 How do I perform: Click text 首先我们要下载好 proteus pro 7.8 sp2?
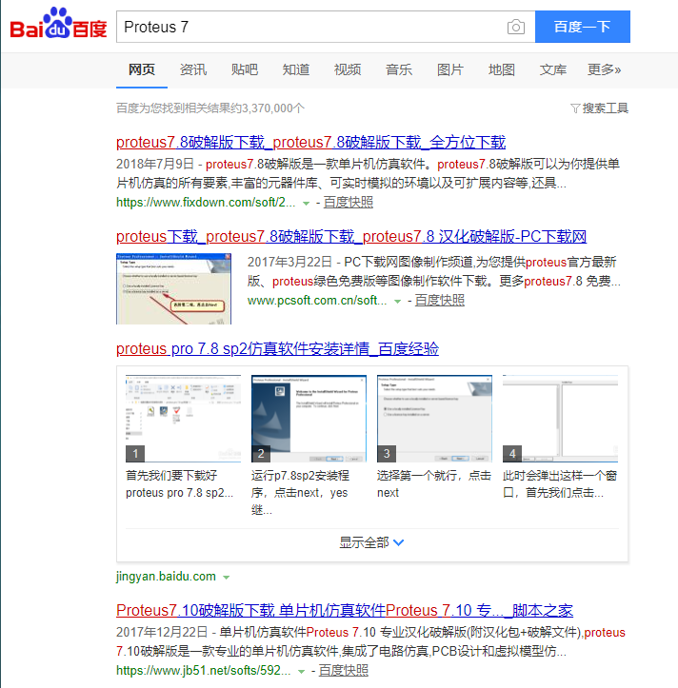click(180, 484)
